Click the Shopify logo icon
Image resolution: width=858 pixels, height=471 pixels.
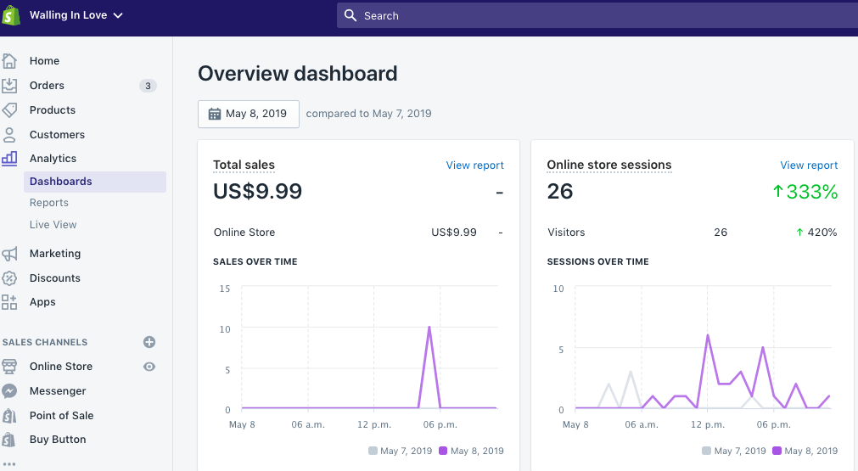tap(12, 15)
